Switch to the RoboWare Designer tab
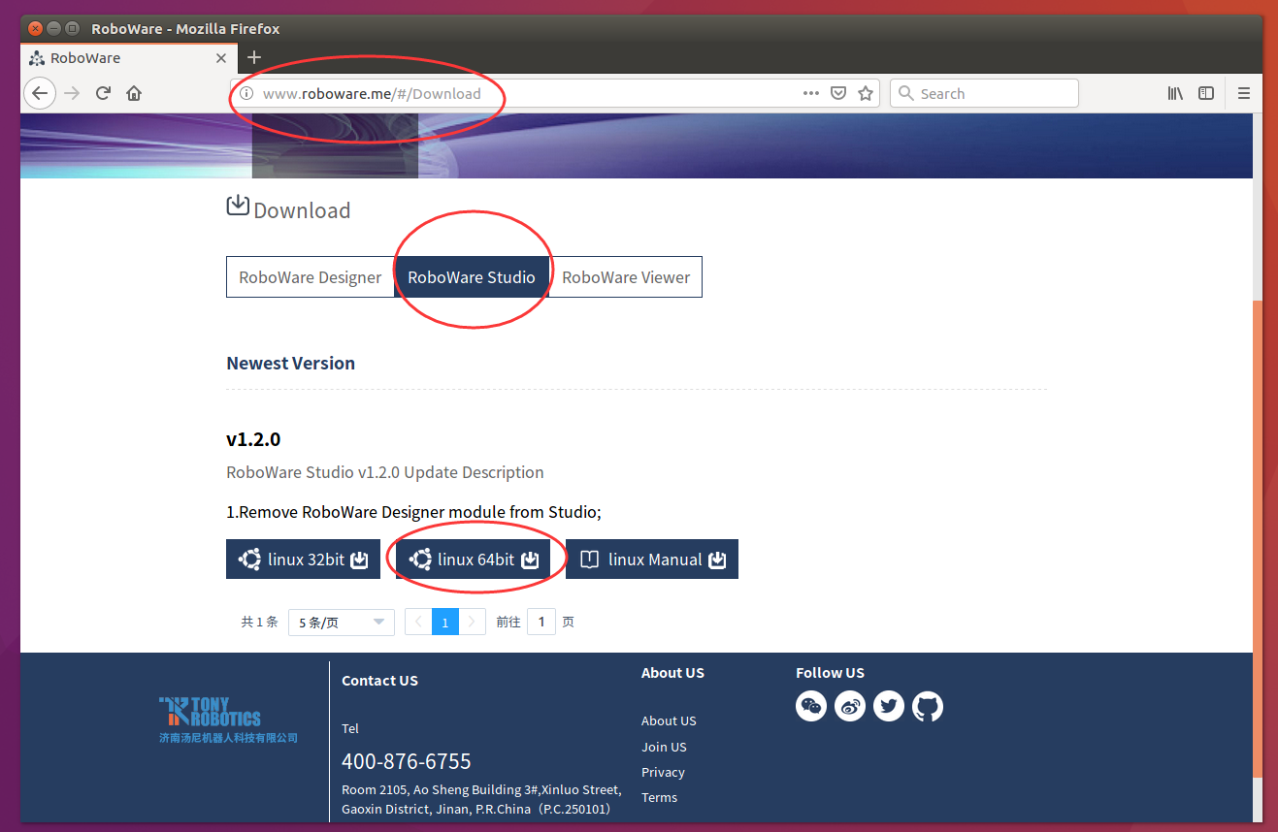 (311, 277)
